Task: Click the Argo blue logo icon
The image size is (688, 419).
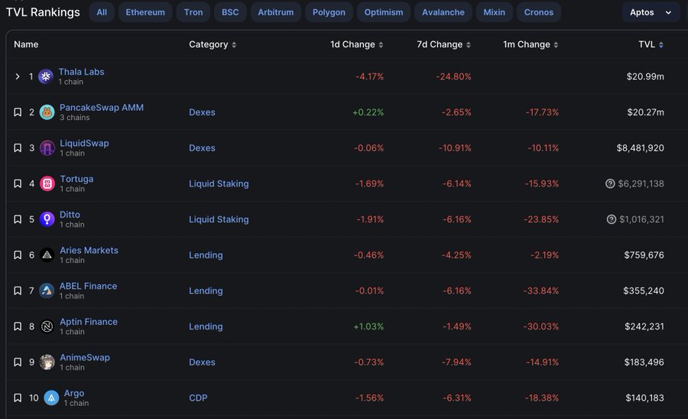Action: [x=51, y=398]
